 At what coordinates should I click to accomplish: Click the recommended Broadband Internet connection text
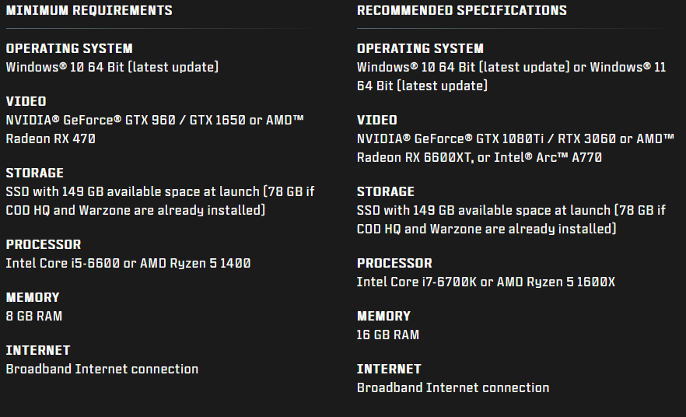coord(453,388)
